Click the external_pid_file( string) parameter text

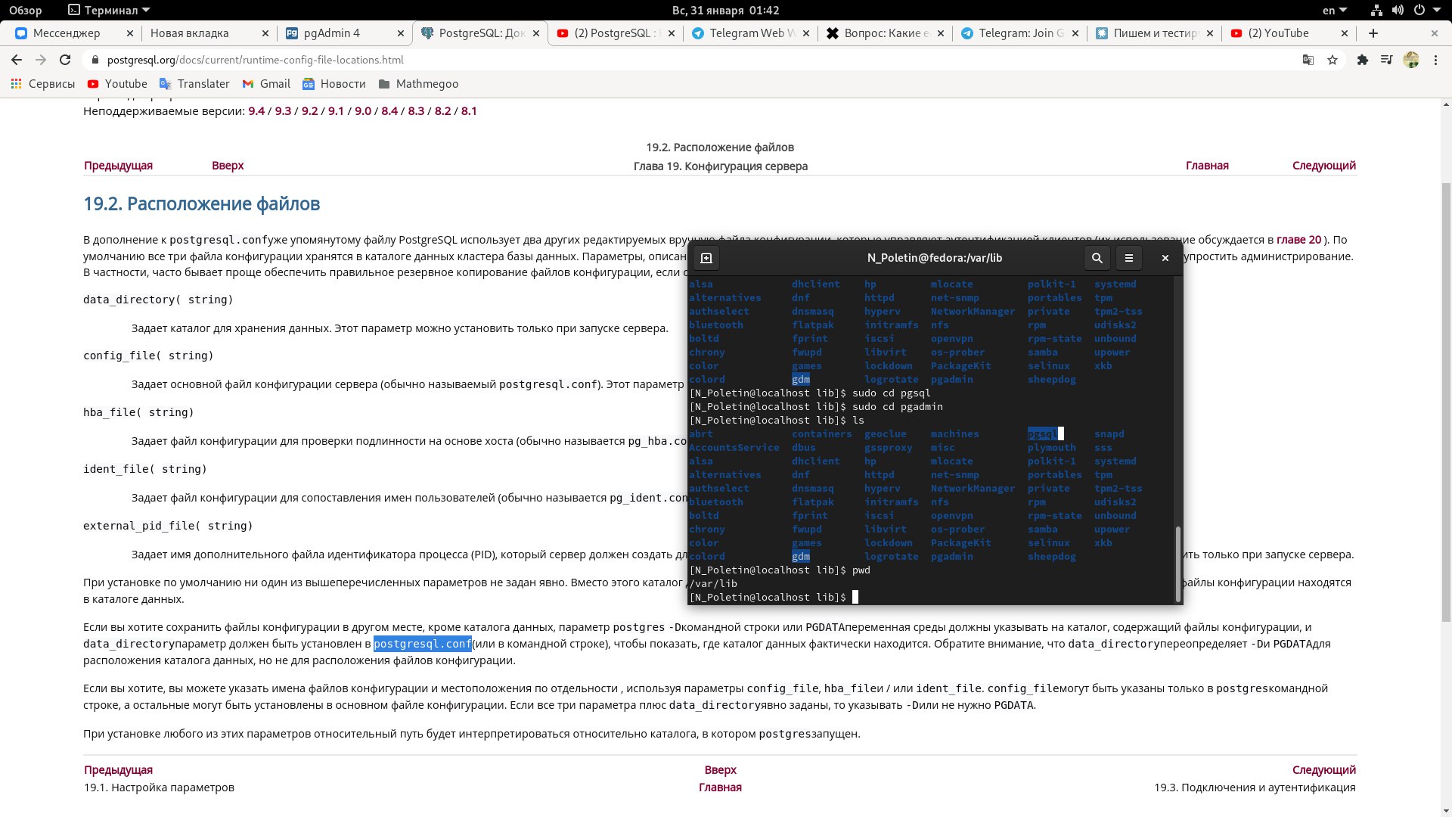click(168, 526)
